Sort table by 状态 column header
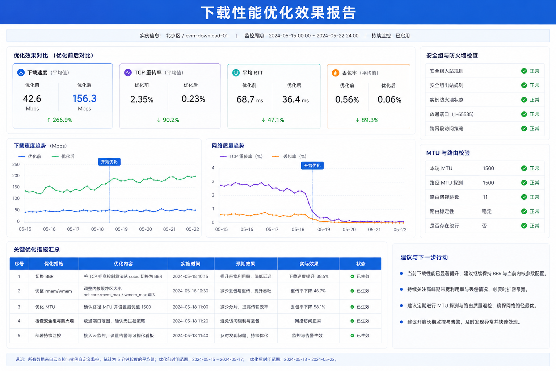 pyautogui.click(x=361, y=264)
